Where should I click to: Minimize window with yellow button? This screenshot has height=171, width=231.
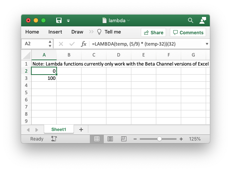[x=36, y=20]
